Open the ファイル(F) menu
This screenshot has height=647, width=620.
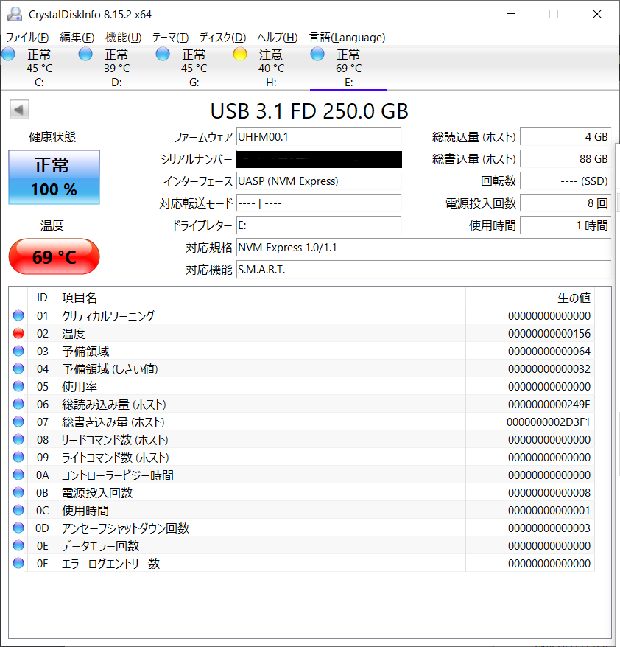tap(27, 38)
